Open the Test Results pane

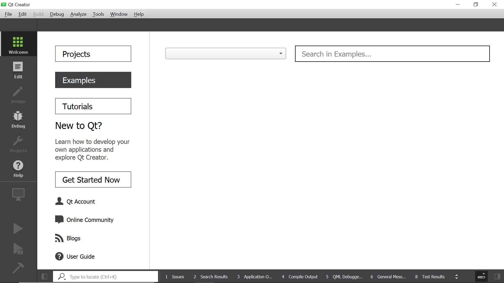(x=430, y=277)
